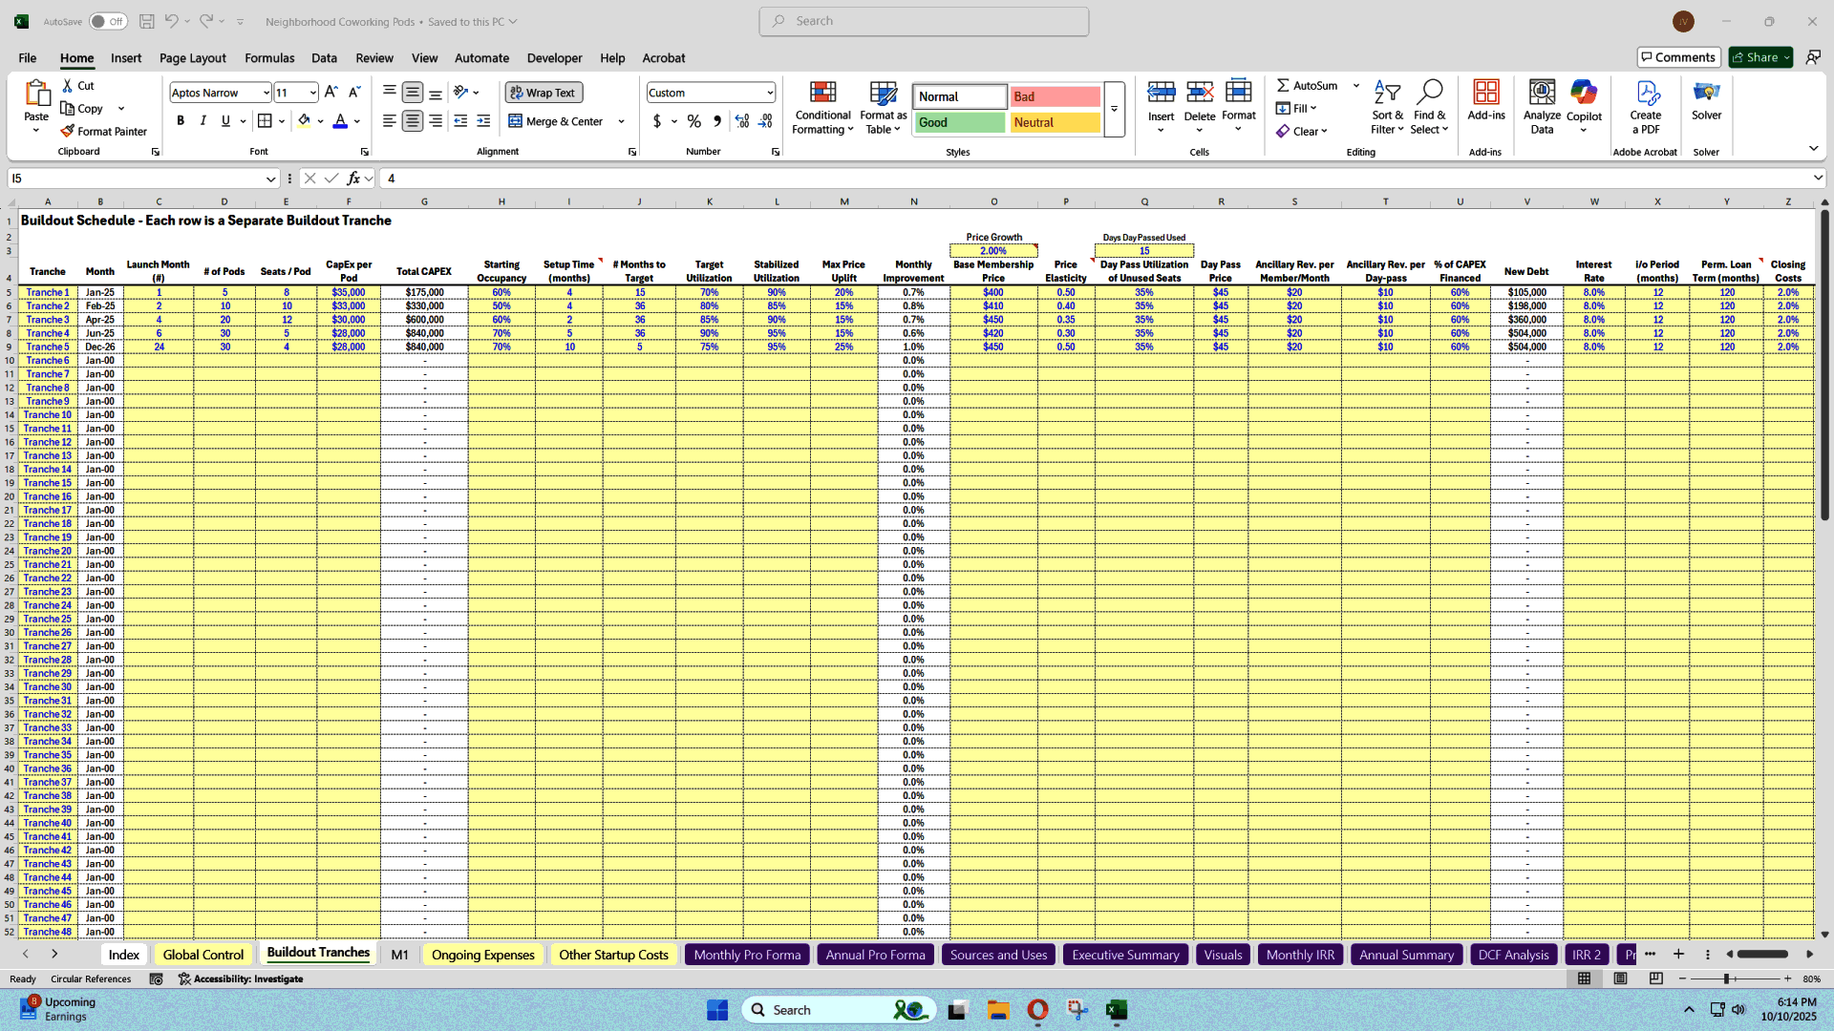This screenshot has width=1834, height=1031.
Task: Open Conditional Formatting menu
Action: pyautogui.click(x=821, y=108)
